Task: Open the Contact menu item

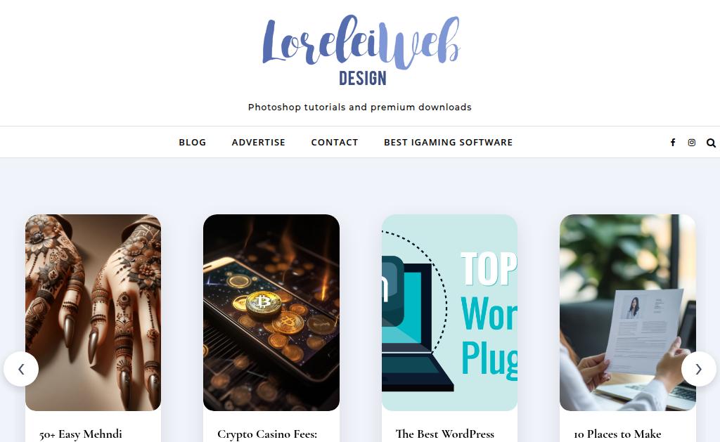Action: (335, 142)
